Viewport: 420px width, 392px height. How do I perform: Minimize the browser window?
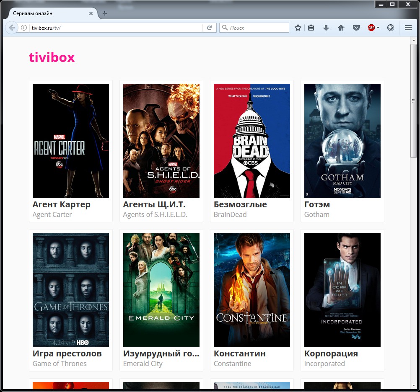381,4
